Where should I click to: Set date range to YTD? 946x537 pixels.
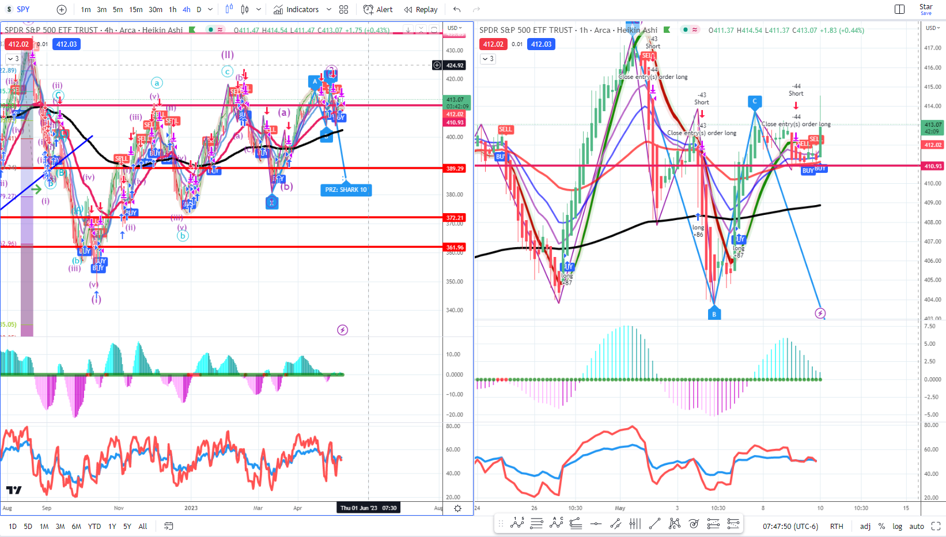(94, 526)
